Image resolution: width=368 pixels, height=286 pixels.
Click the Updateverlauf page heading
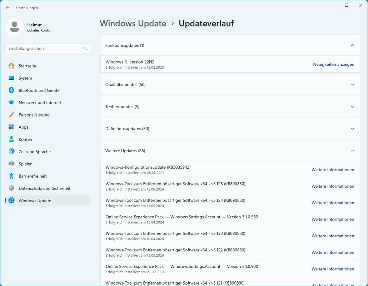(206, 24)
